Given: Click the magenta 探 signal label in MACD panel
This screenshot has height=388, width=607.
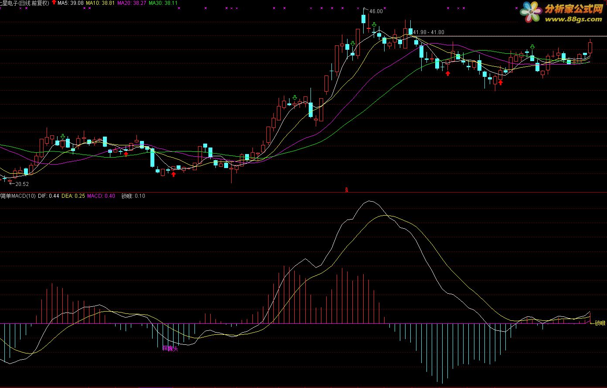Looking at the screenshot, I should [170, 348].
